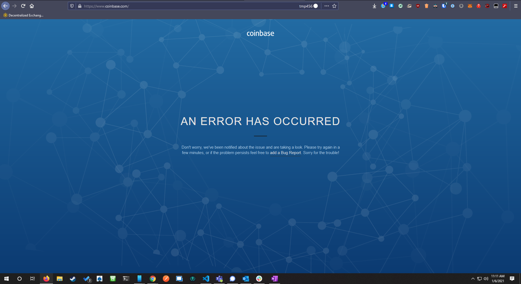This screenshot has height=284, width=521.
Task: Go back with the browser back arrow
Action: click(x=6, y=6)
